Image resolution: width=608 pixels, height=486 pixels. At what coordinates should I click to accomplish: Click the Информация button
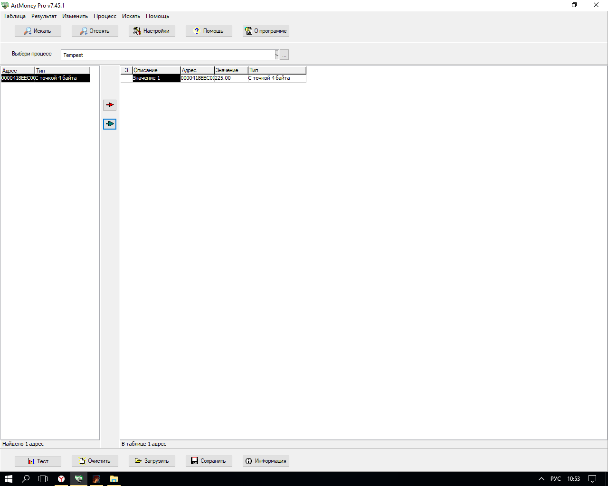(x=266, y=461)
